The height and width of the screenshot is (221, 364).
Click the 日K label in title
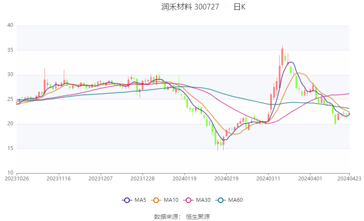(x=239, y=7)
